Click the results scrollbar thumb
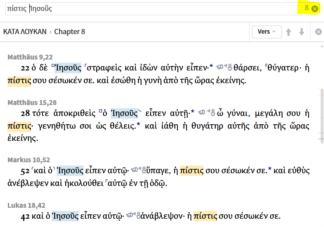 (321, 116)
